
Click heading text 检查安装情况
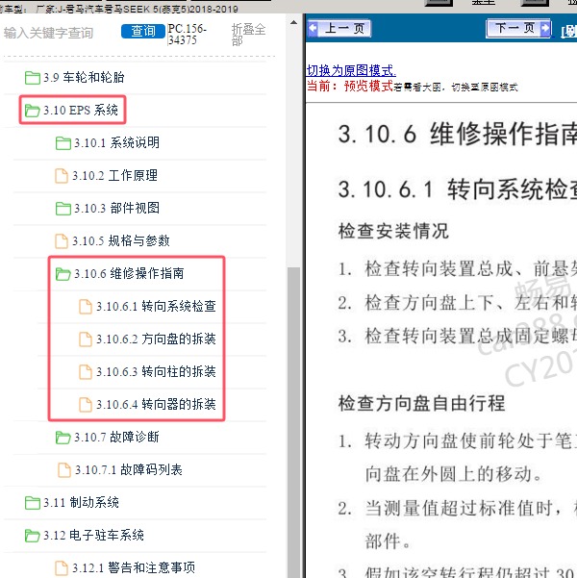pyautogui.click(x=393, y=232)
